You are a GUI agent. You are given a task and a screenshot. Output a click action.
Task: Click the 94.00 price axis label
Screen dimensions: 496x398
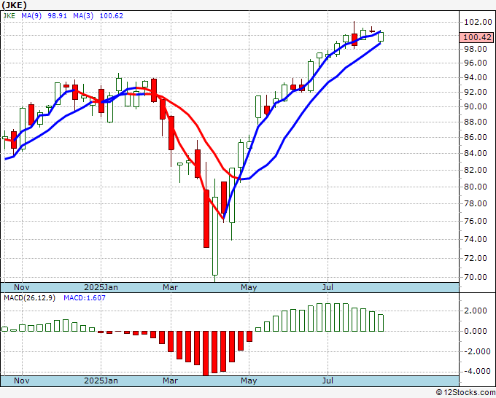(476, 77)
